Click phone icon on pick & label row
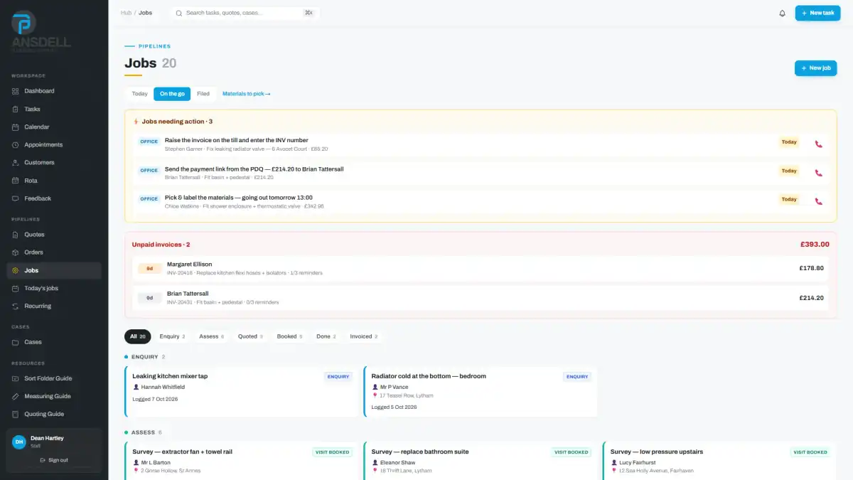The width and height of the screenshot is (853, 480). click(x=818, y=201)
